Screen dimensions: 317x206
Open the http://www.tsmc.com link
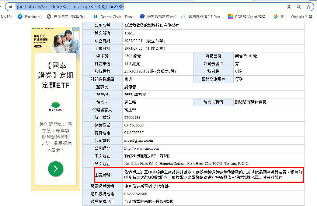pyautogui.click(x=141, y=148)
